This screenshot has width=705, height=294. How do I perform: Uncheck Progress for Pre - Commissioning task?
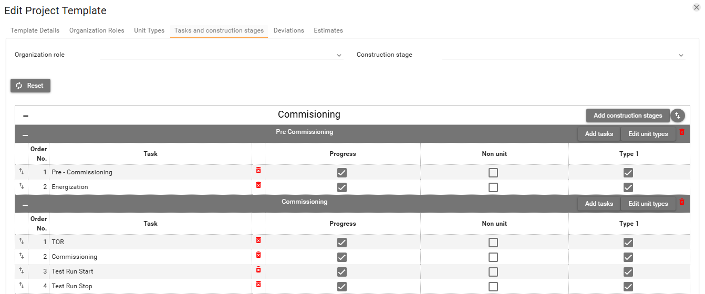click(x=342, y=173)
